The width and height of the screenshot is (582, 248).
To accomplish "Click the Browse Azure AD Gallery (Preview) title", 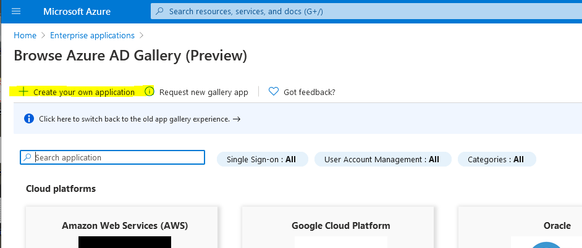I will click(x=130, y=56).
